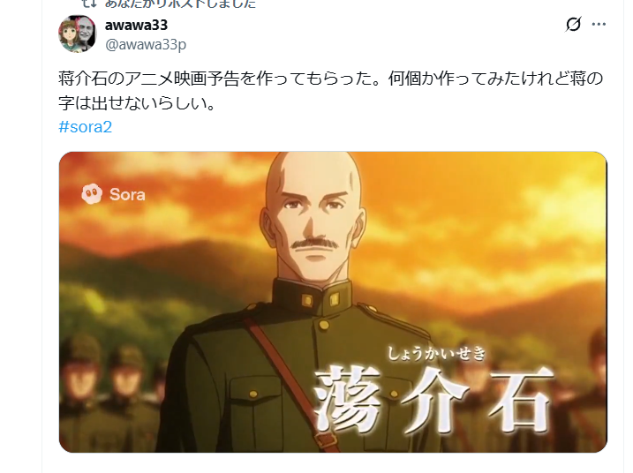The width and height of the screenshot is (633, 473).
Task: Click the Sora cloud logo watermark
Action: pyautogui.click(x=92, y=194)
